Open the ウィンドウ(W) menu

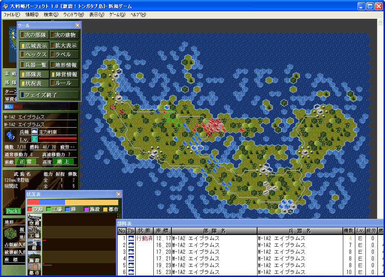pos(74,15)
